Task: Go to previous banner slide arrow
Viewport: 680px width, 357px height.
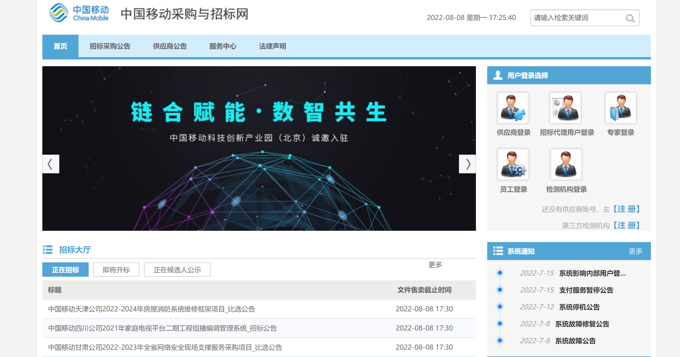Action: click(51, 164)
